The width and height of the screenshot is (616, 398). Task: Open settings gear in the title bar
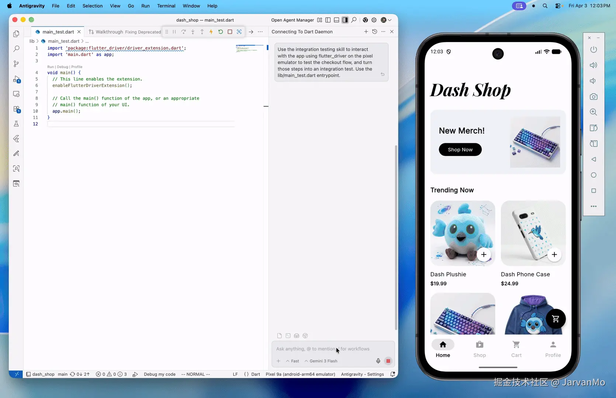[x=374, y=20]
